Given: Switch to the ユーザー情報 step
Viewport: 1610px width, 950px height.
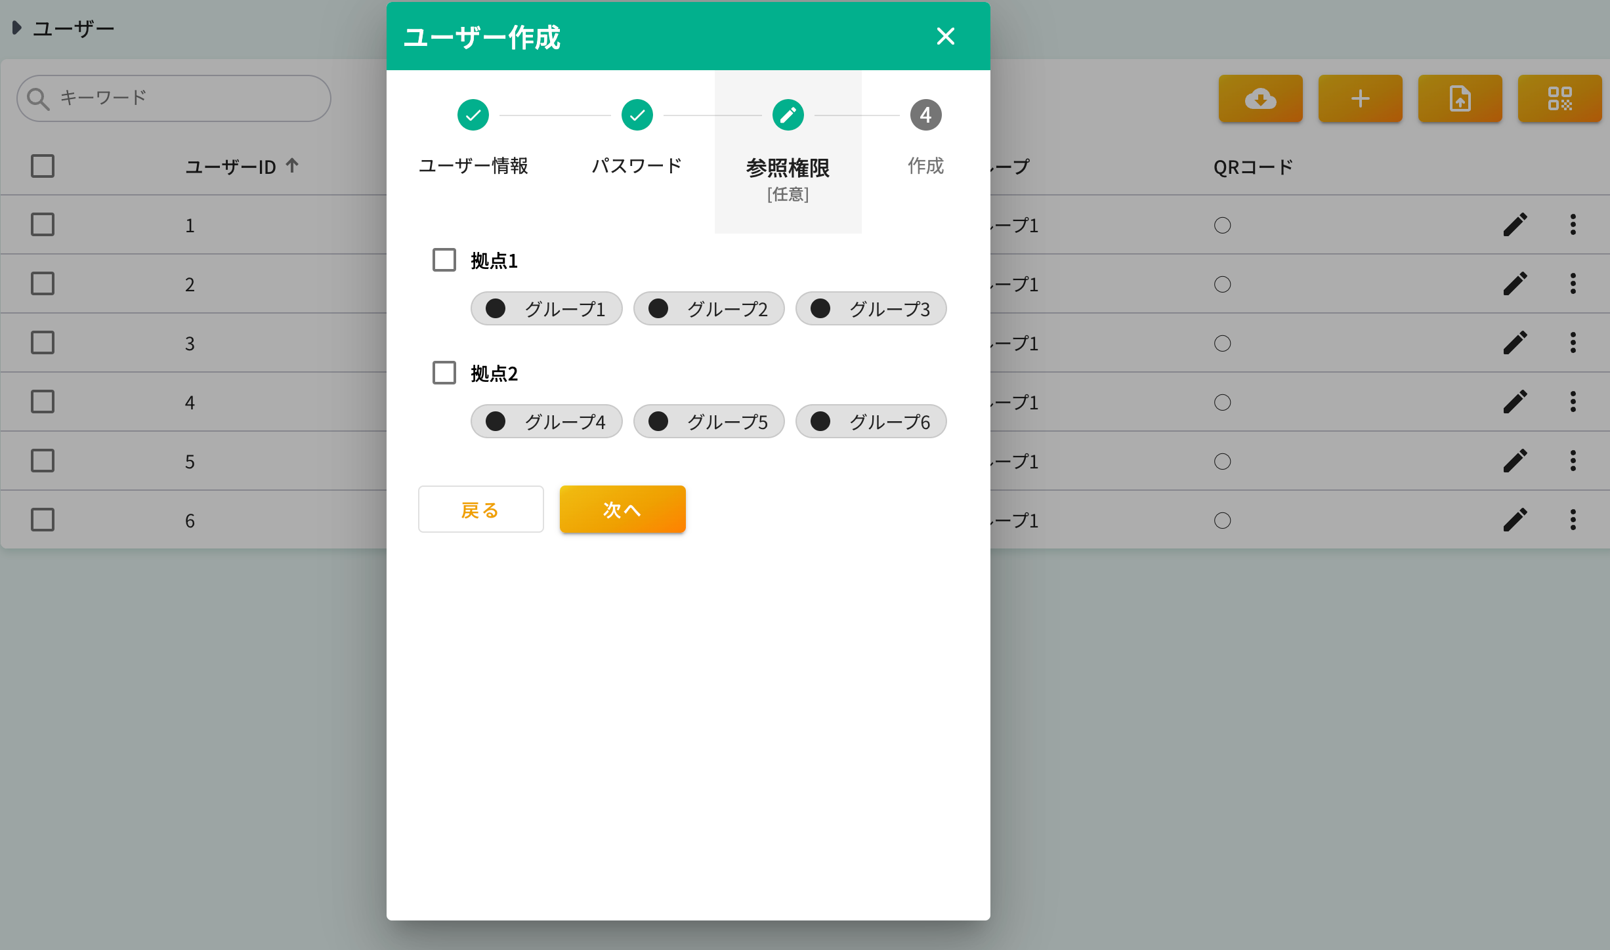Looking at the screenshot, I should click(473, 114).
